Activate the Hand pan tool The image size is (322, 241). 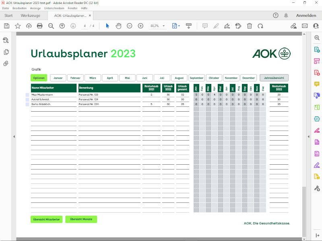118,26
